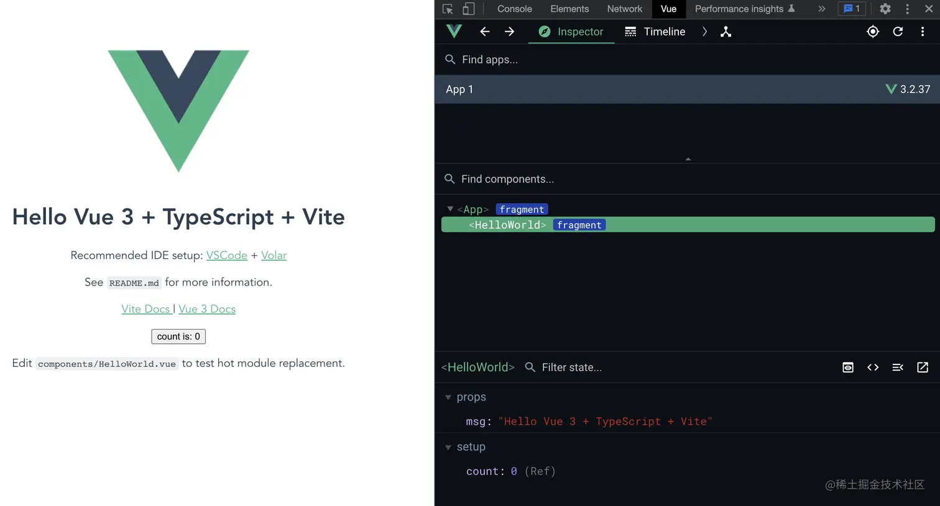Go forward with the right arrow
940x506 pixels.
pos(509,32)
